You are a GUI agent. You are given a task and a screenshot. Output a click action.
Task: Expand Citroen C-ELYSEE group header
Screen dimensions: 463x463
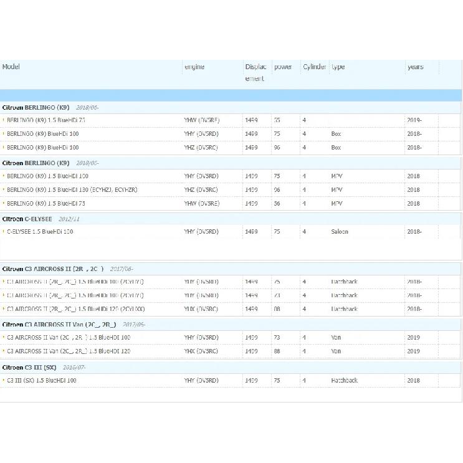231,219
